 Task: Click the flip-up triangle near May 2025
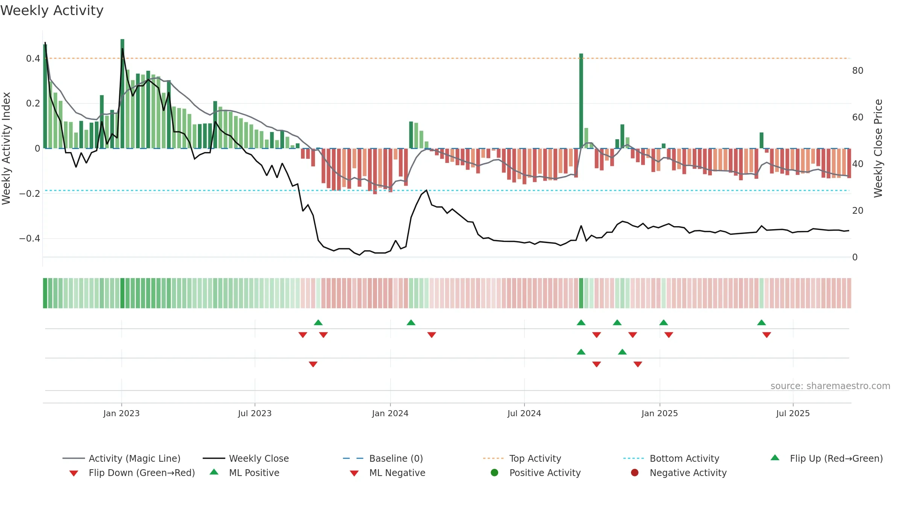[x=762, y=322]
